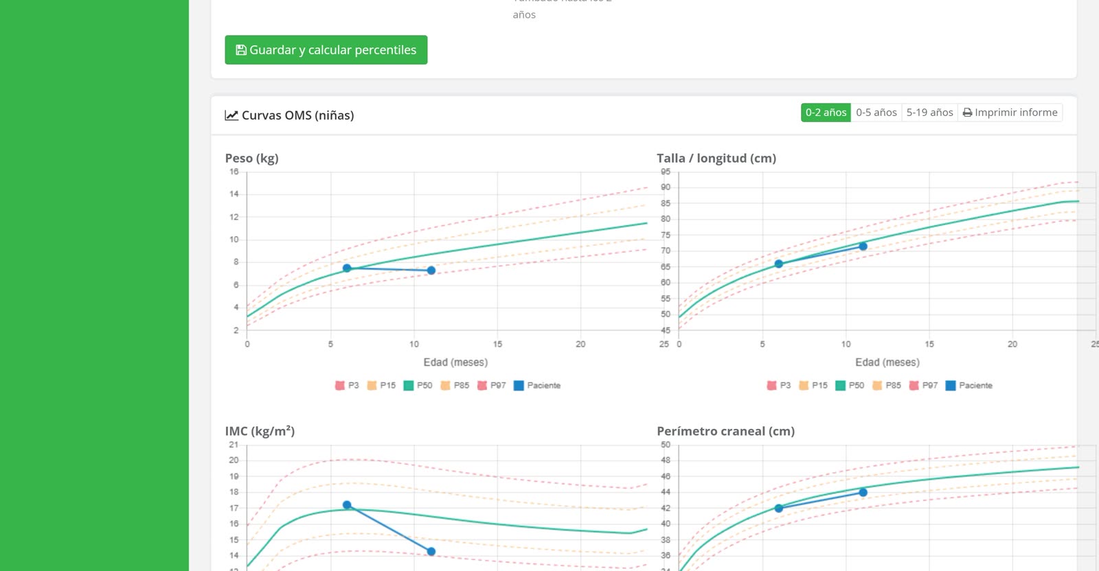The width and height of the screenshot is (1099, 571).
Task: Toggle Paciente legend in Talla chart
Action: click(969, 386)
